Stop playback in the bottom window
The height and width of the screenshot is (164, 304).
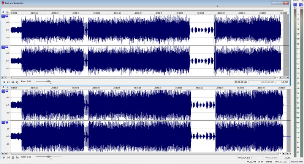coord(13,158)
